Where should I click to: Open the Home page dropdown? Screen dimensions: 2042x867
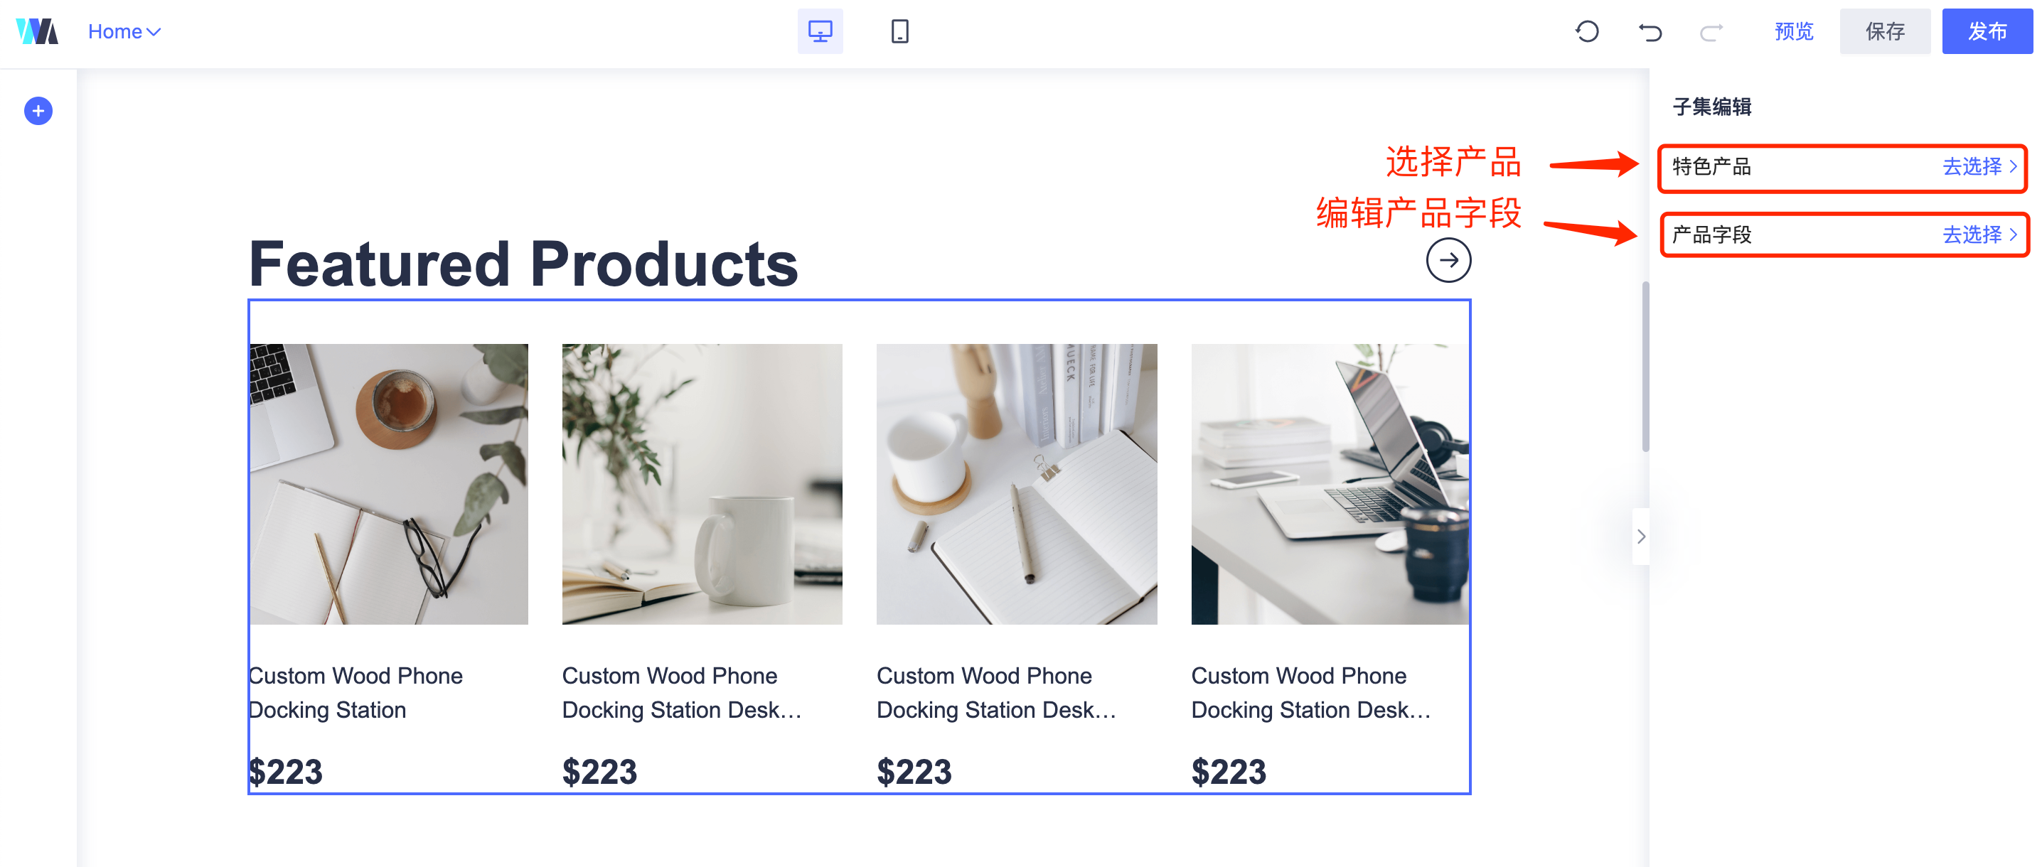tap(124, 32)
